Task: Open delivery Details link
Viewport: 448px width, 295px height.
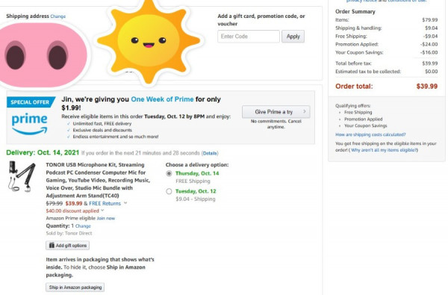Action: (210, 153)
